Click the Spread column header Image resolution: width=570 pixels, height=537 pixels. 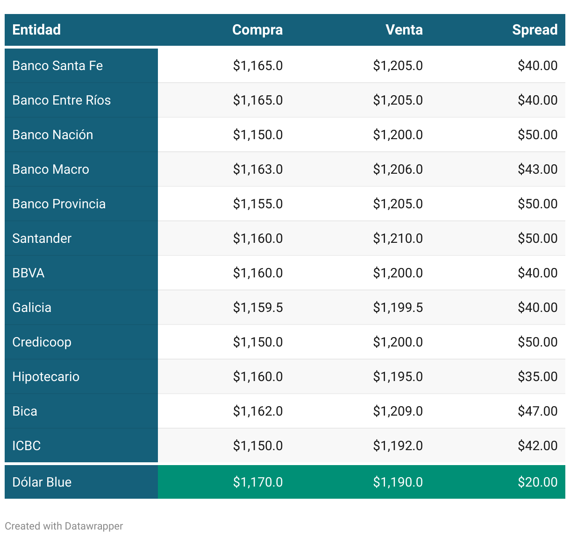534,30
